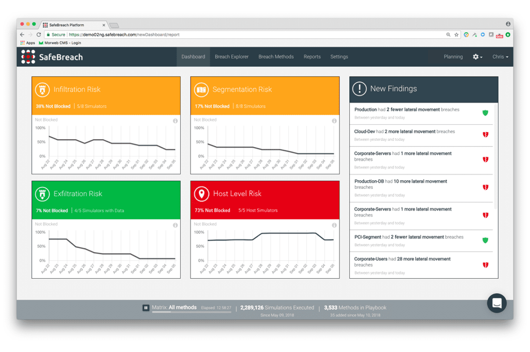The width and height of the screenshot is (530, 352).
Task: Select the Exfiltration Risk card header
Action: pos(106,200)
